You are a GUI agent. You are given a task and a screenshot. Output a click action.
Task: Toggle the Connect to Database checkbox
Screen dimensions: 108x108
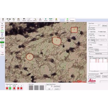pyautogui.click(x=89, y=49)
